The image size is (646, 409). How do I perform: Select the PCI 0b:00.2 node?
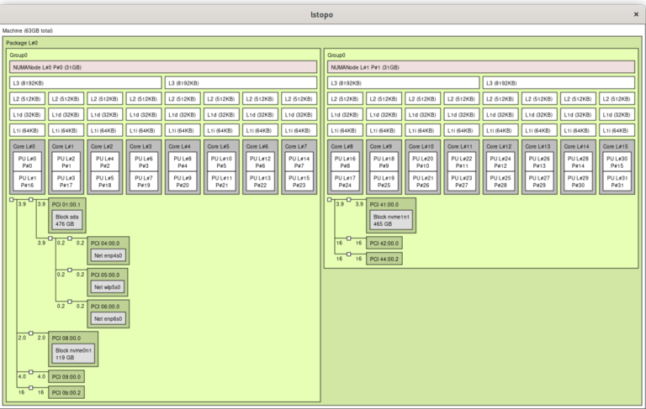(x=66, y=392)
